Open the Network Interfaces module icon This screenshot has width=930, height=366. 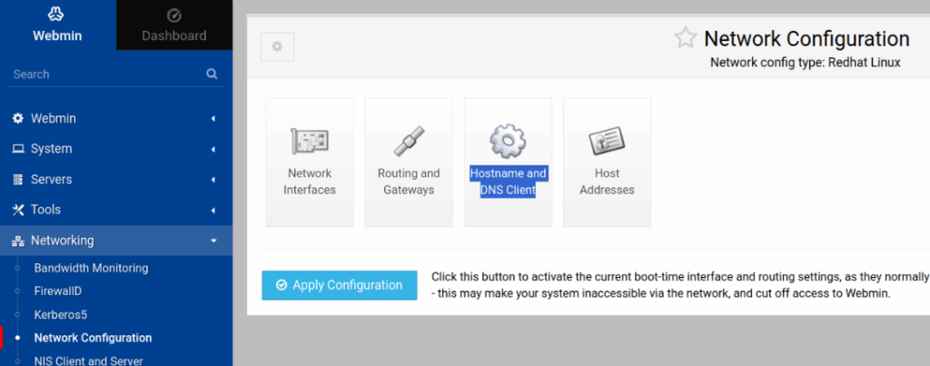(310, 141)
